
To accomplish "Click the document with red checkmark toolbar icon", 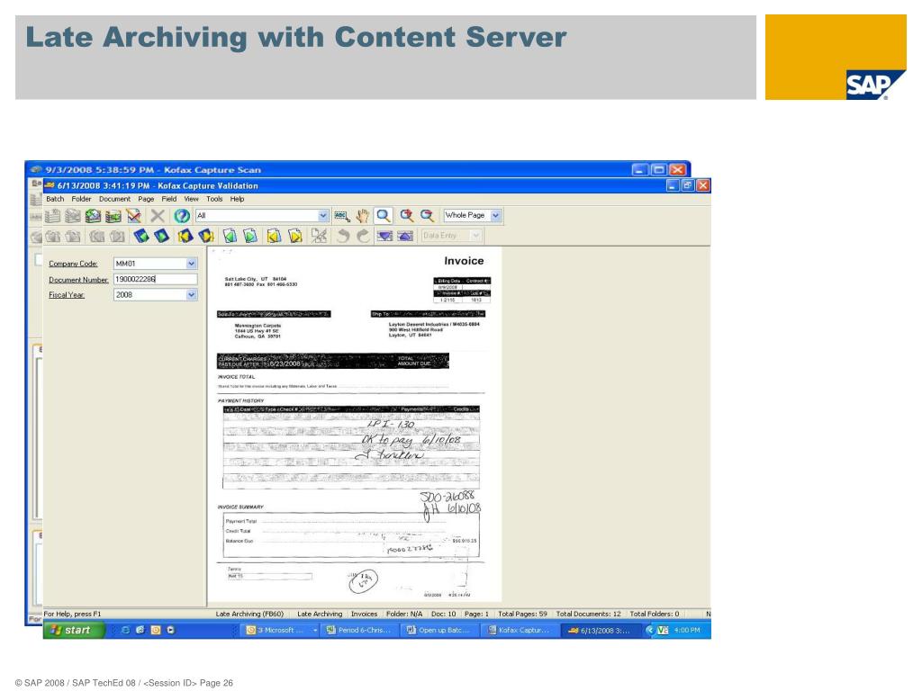I will pos(134,216).
